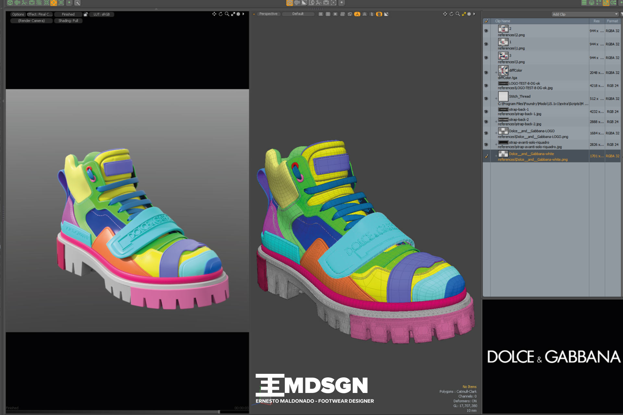This screenshot has width=623, height=415.
Task: Open the Shading: Full menu
Action: click(x=68, y=21)
